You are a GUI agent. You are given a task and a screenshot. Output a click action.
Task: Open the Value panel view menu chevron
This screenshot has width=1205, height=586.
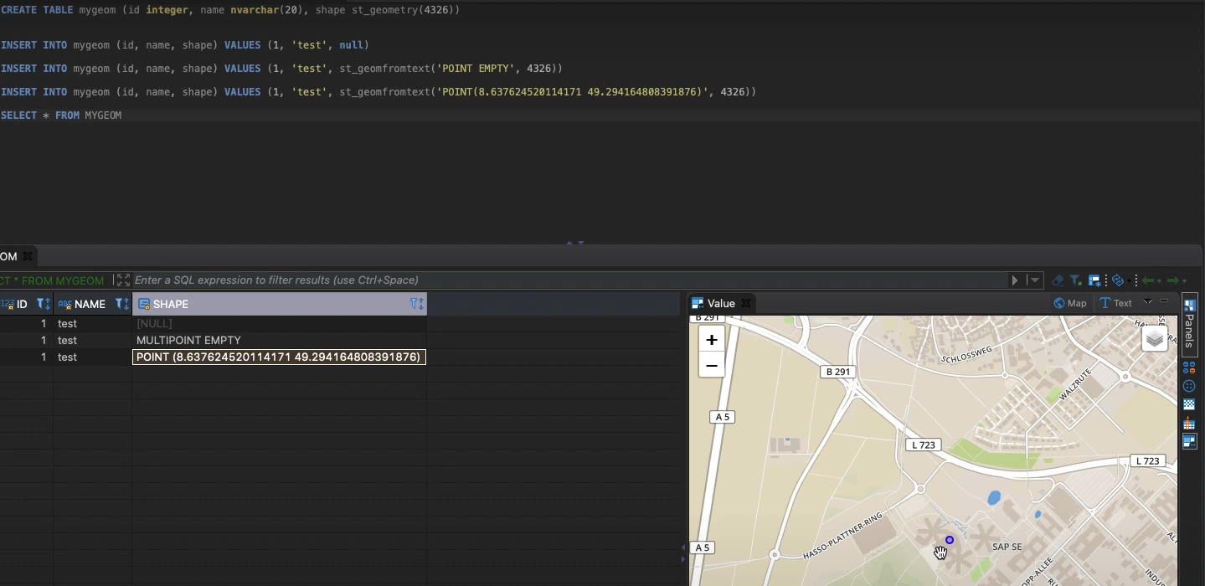(1148, 302)
